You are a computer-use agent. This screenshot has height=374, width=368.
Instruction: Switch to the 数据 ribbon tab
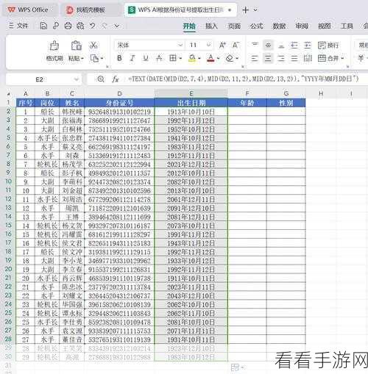pyautogui.click(x=279, y=26)
